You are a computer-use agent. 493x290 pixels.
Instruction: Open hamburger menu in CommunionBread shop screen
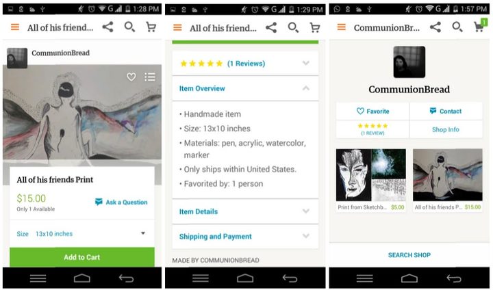click(x=341, y=27)
